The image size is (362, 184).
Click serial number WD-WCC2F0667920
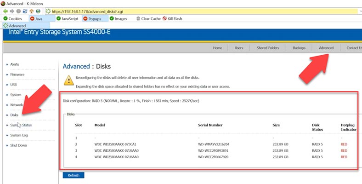(x=213, y=157)
